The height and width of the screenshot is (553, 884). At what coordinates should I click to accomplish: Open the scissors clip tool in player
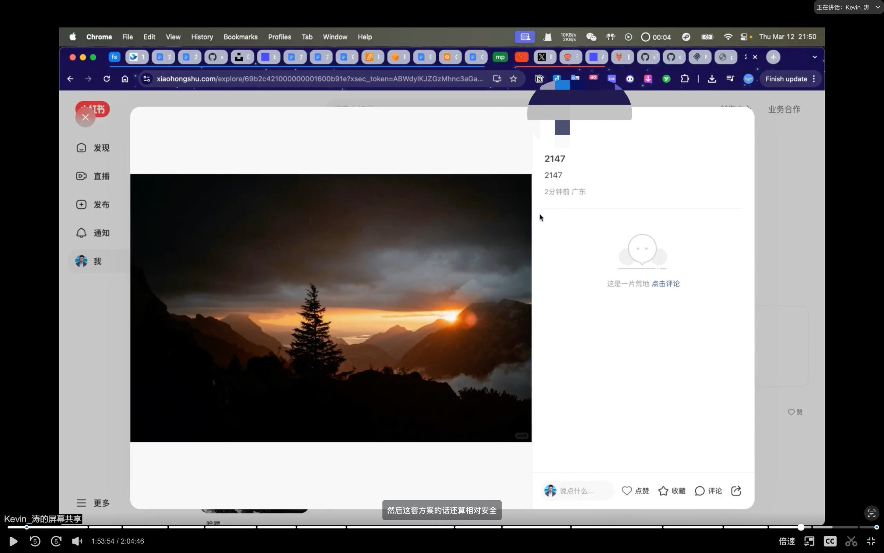pyautogui.click(x=851, y=541)
